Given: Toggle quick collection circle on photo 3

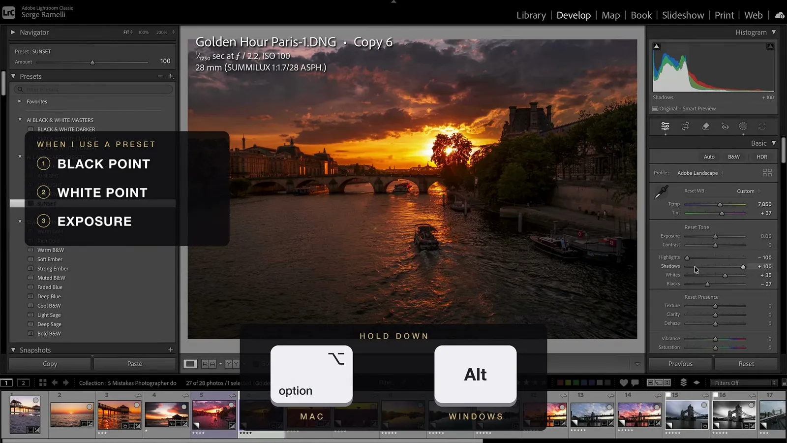Looking at the screenshot, I should tap(137, 405).
